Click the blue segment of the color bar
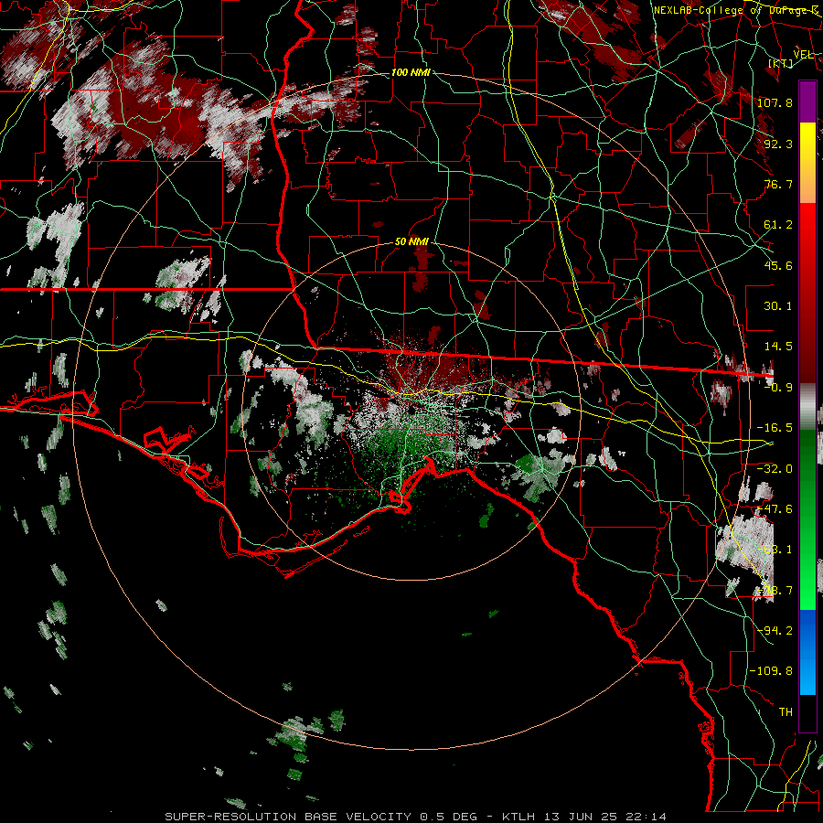The image size is (823, 823). tap(807, 652)
